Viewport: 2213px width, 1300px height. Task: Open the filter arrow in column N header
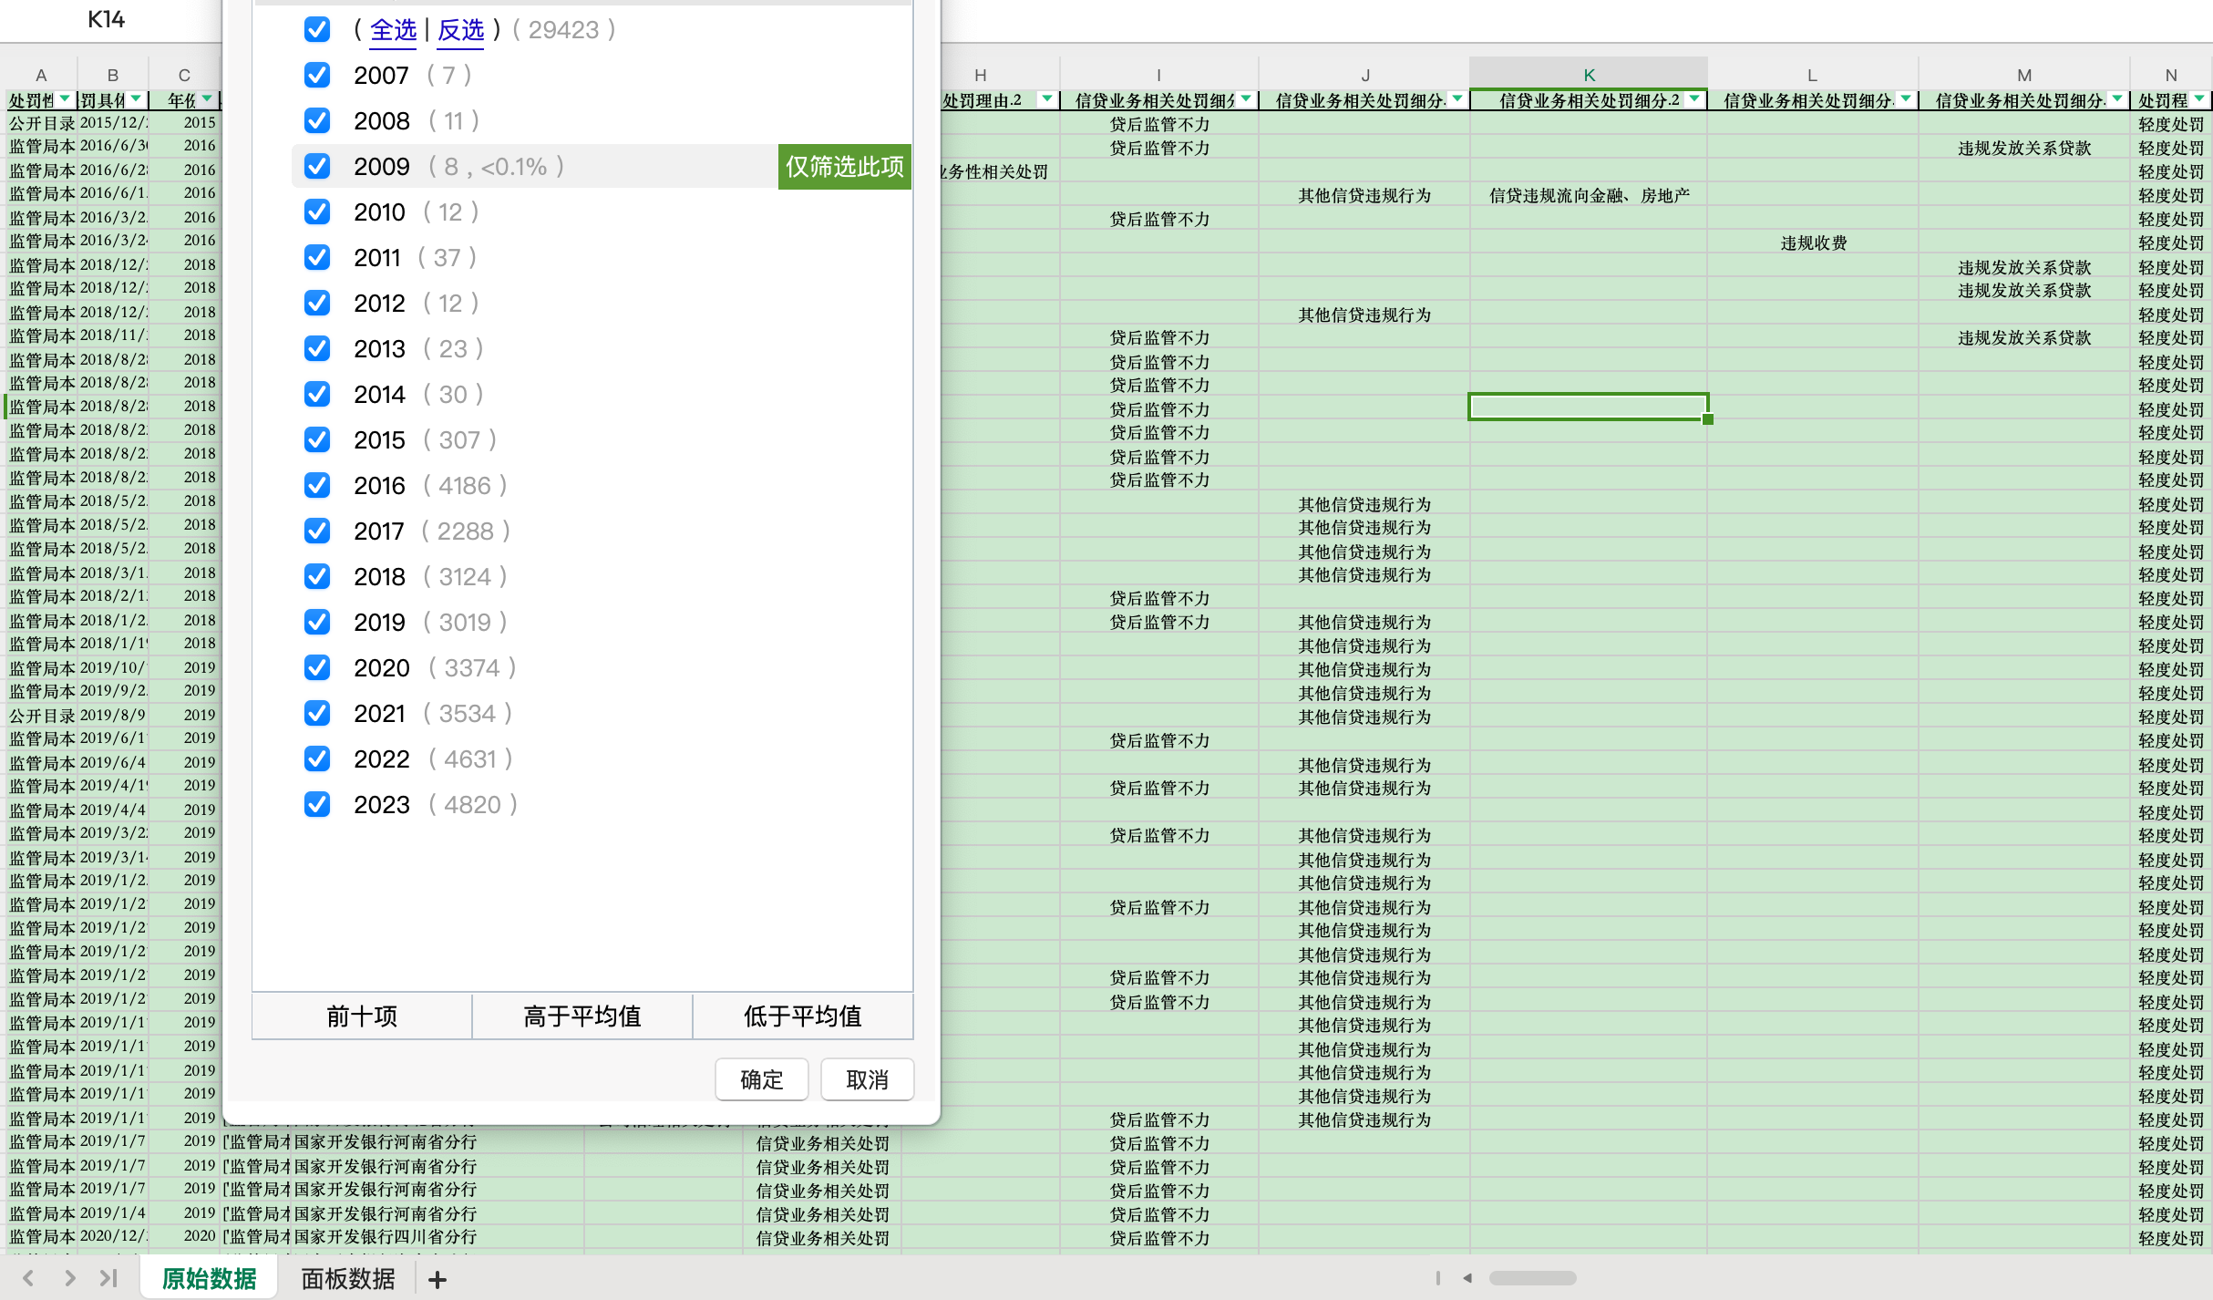pyautogui.click(x=2199, y=98)
